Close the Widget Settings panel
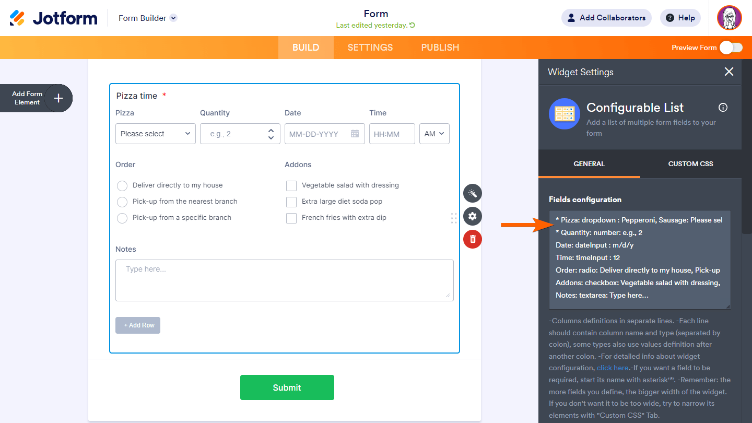This screenshot has height=423, width=752. tap(729, 72)
